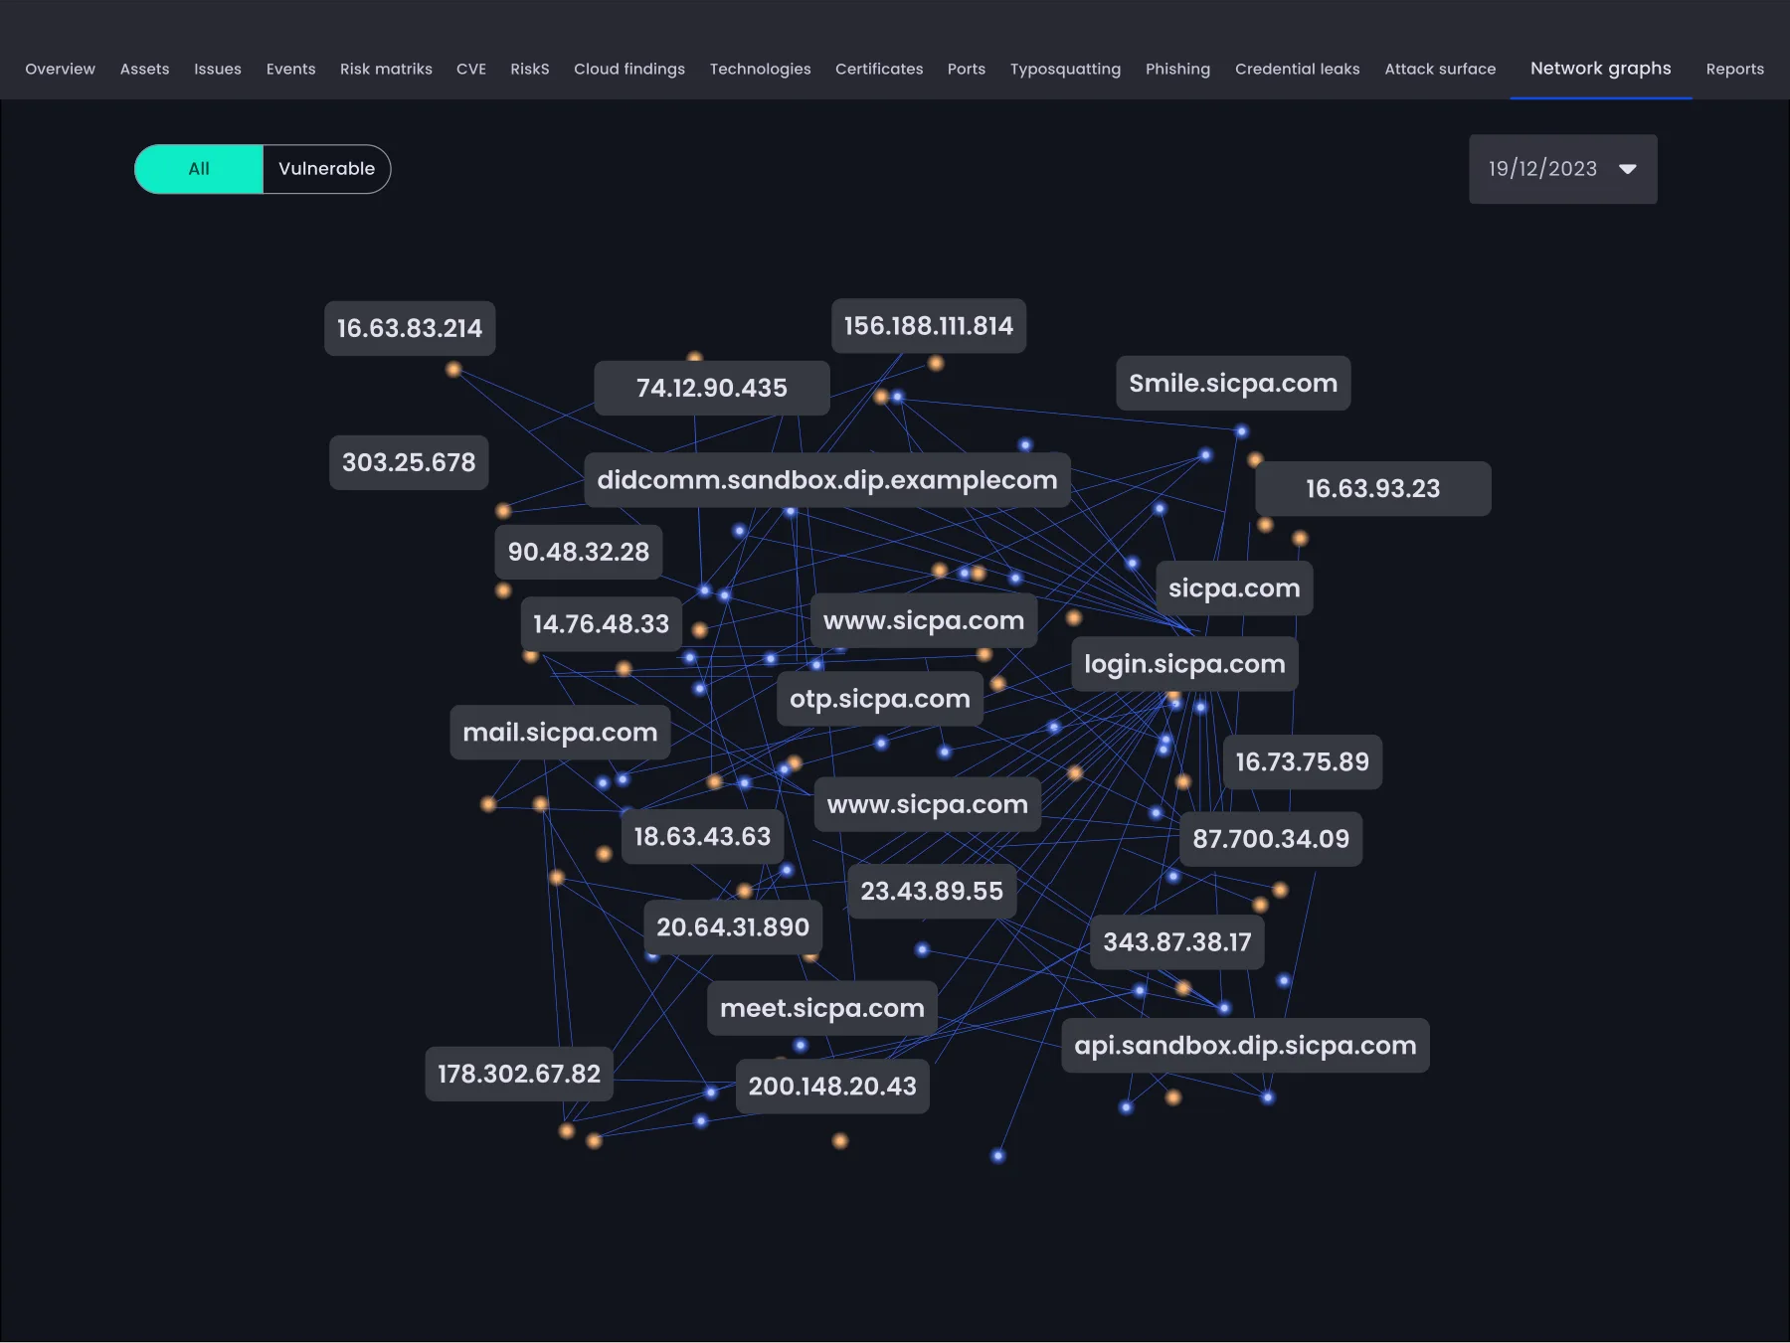1790x1343 pixels.
Task: Open the Typosquatting tab
Action: [1065, 69]
